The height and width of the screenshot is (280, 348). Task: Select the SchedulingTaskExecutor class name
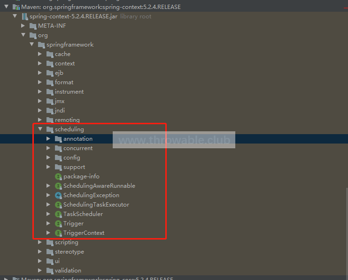[x=96, y=205]
